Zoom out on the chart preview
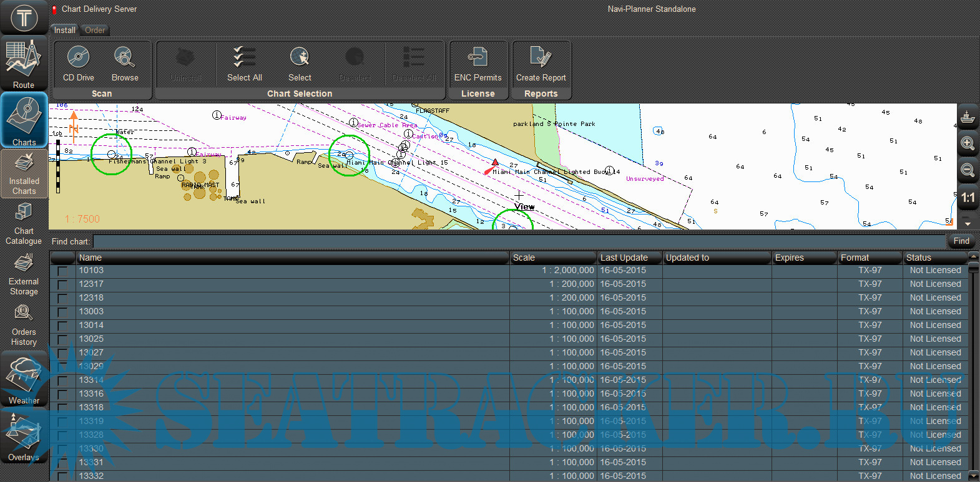 [x=968, y=170]
